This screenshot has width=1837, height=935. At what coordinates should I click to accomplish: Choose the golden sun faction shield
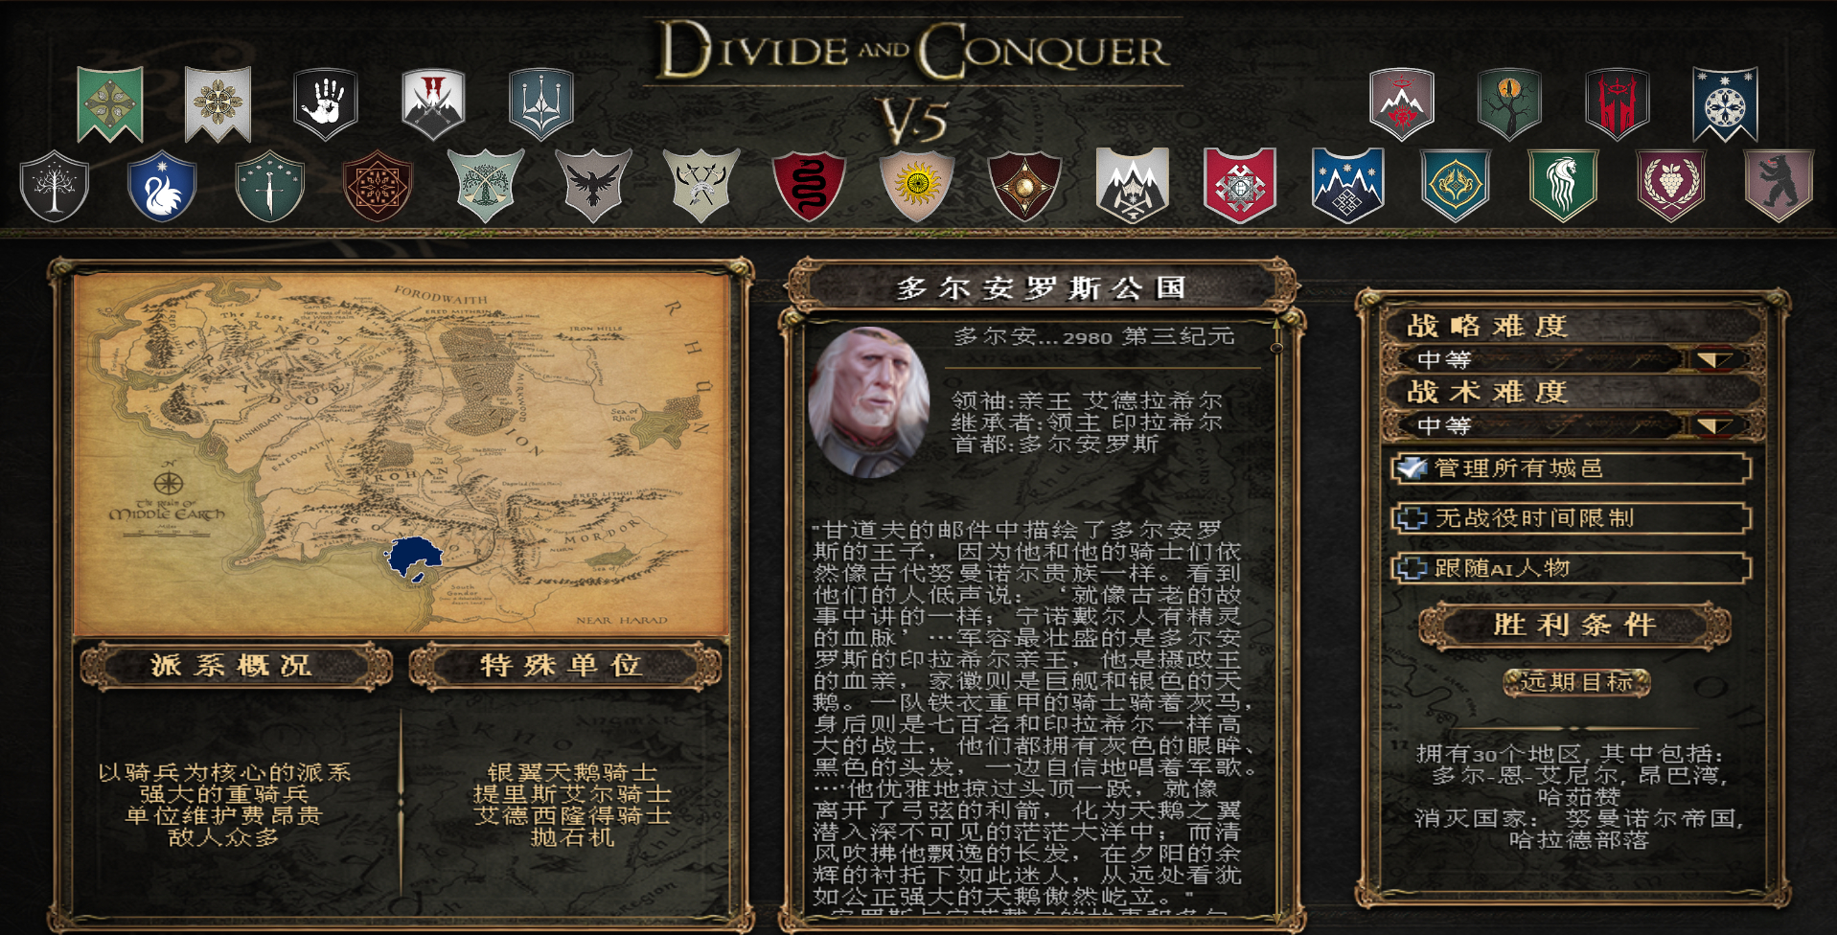click(x=917, y=186)
